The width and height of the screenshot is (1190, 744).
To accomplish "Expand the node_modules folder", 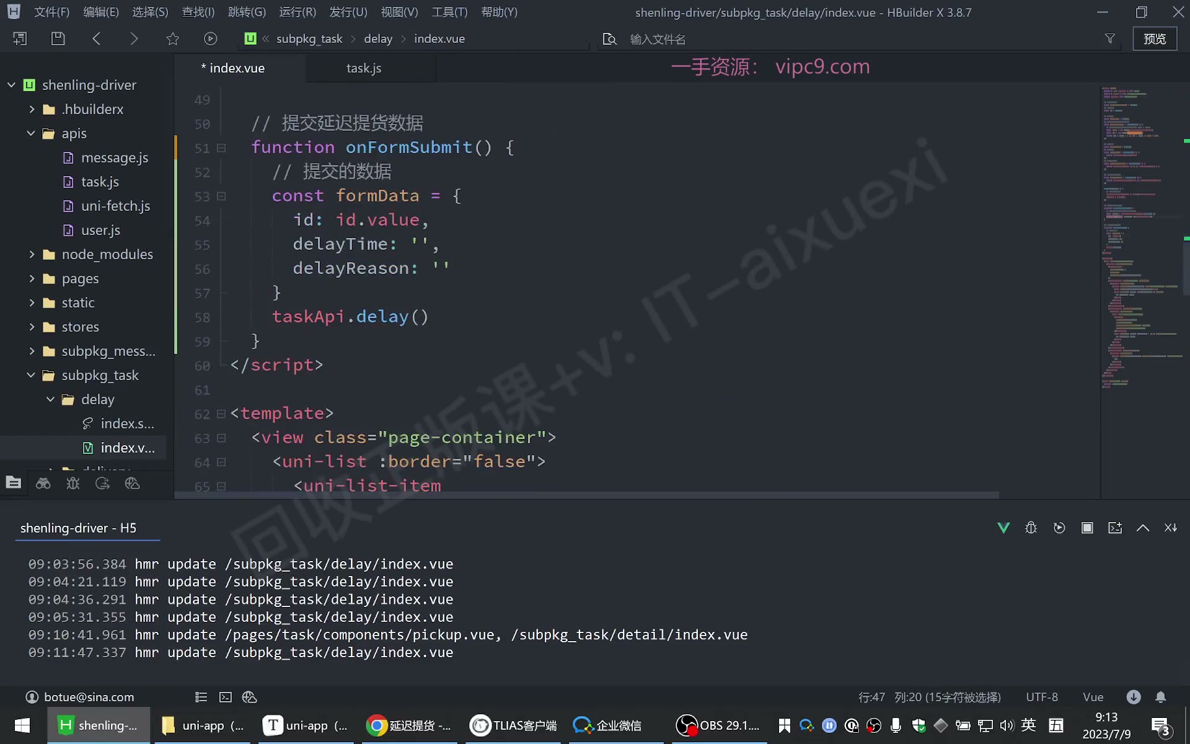I will (x=32, y=254).
